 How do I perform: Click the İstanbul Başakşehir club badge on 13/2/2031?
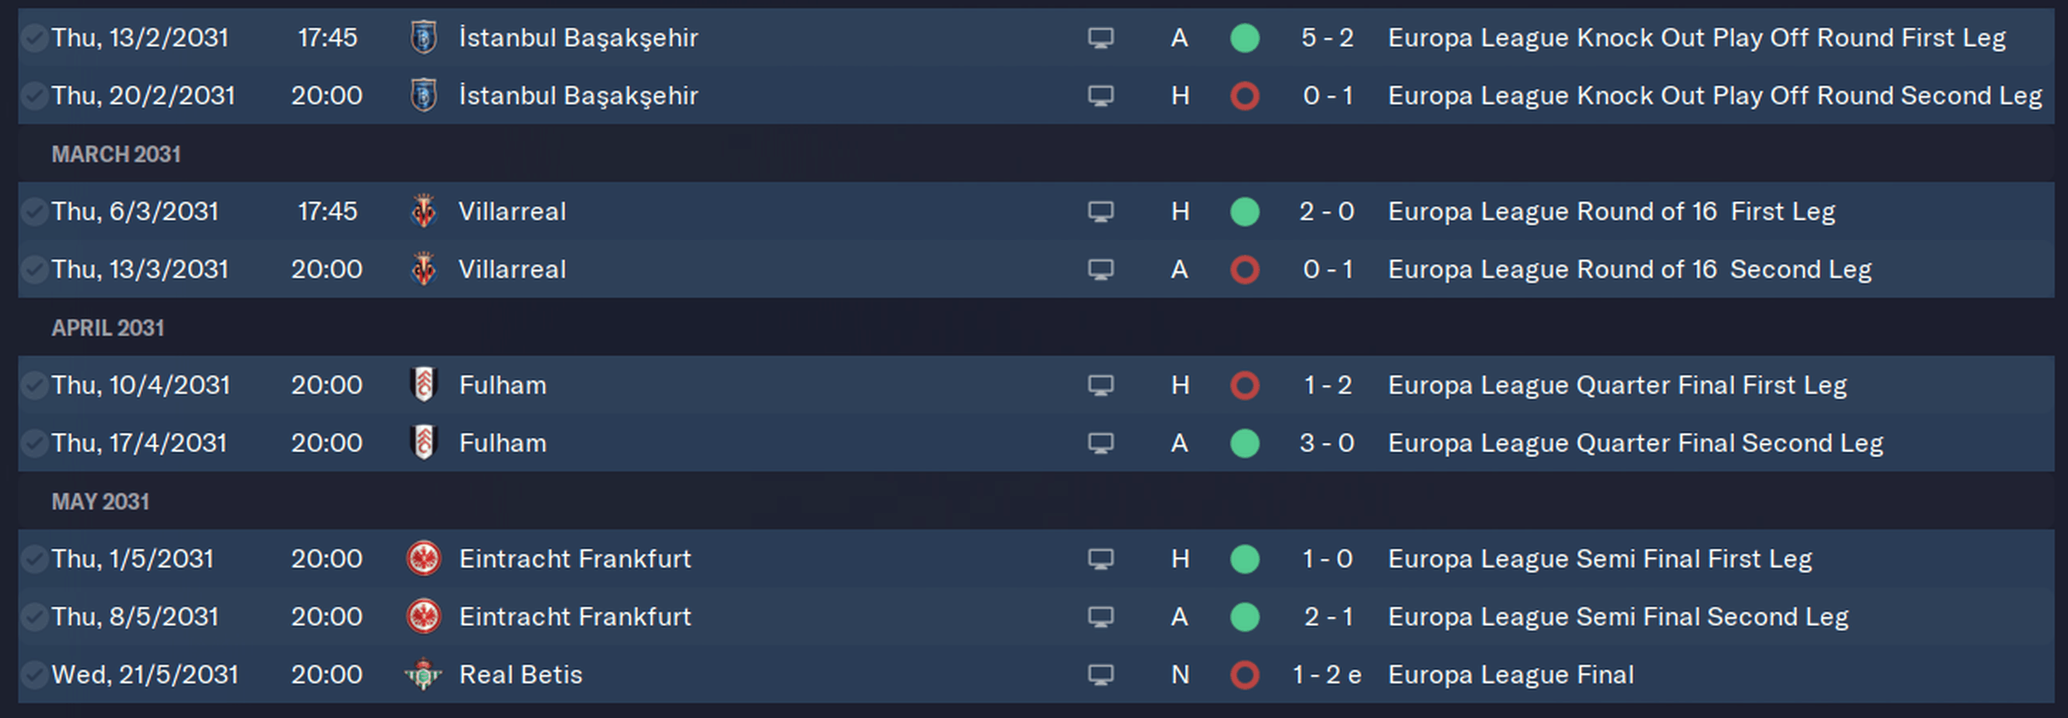(x=424, y=38)
